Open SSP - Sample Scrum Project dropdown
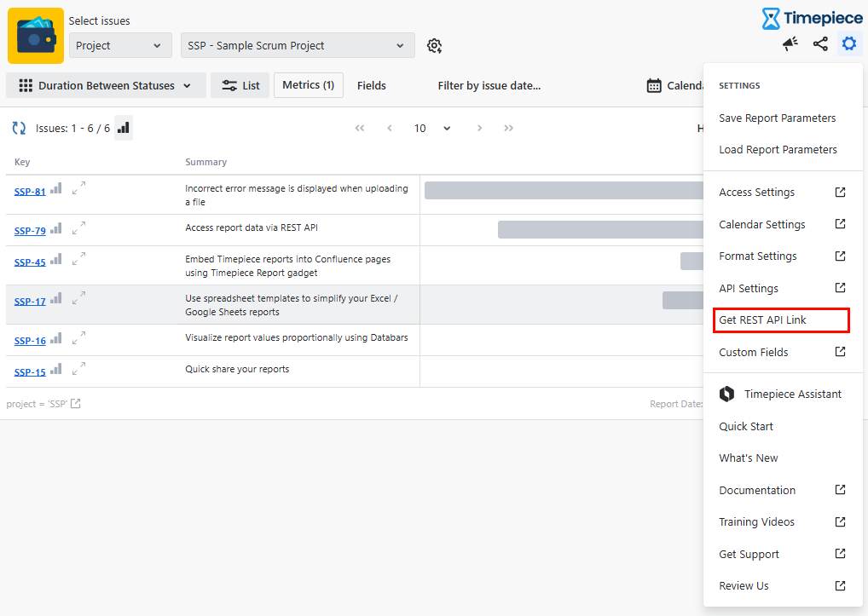Viewport: 868px width, 616px height. pos(298,45)
